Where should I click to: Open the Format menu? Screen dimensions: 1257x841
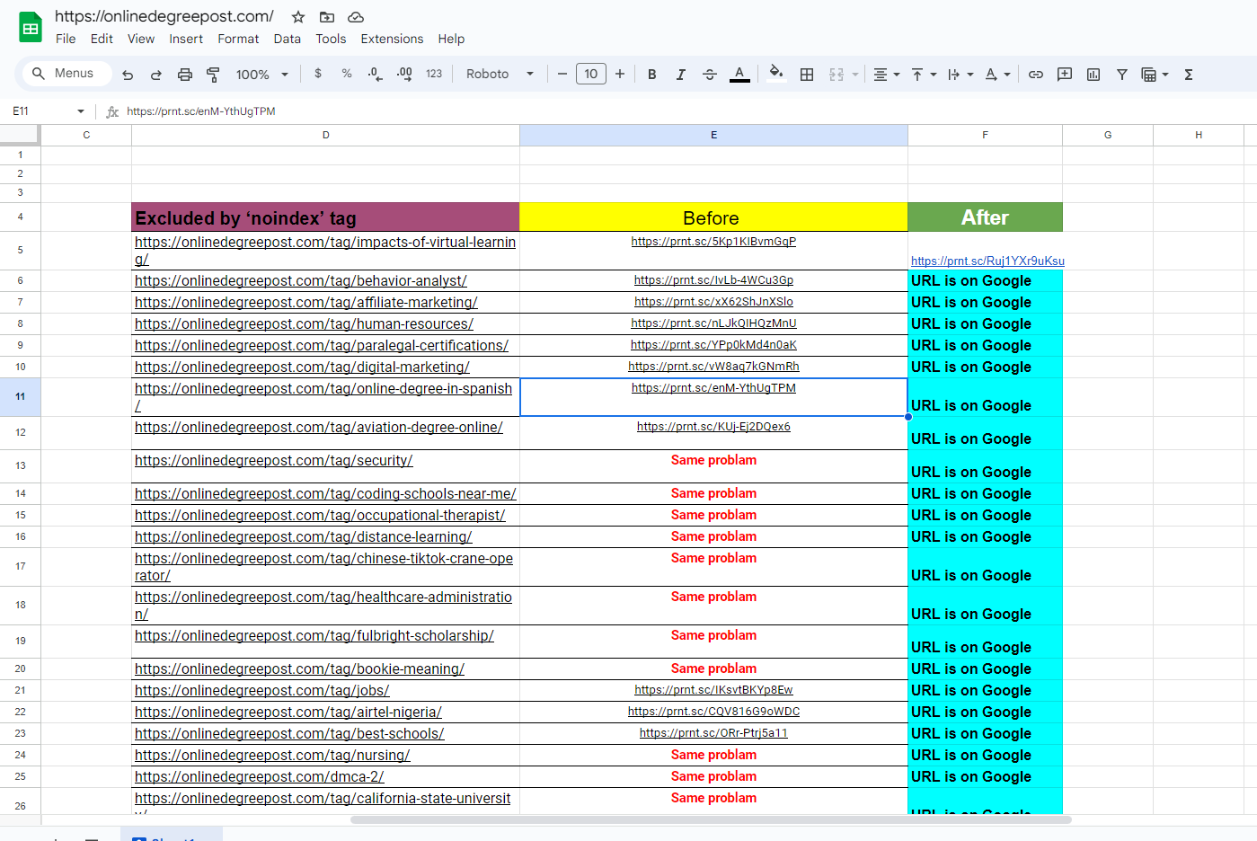(x=238, y=39)
